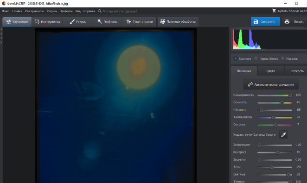The height and width of the screenshot is (183, 307).
Task: Open the Улучшения tab
Action: pos(17,22)
